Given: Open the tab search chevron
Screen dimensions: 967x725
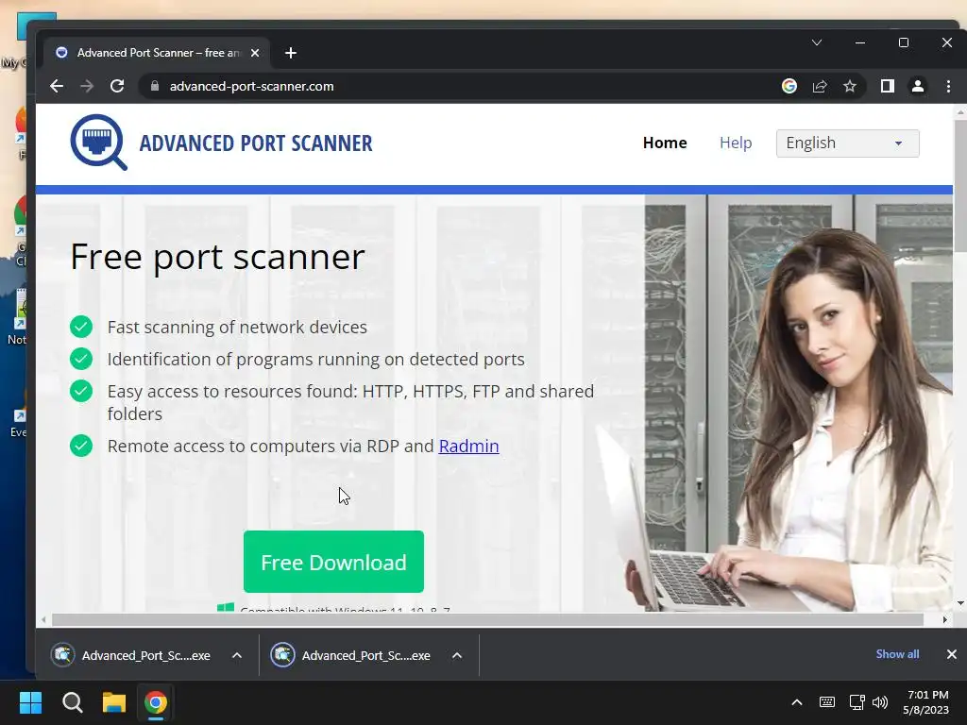Looking at the screenshot, I should click(x=817, y=42).
